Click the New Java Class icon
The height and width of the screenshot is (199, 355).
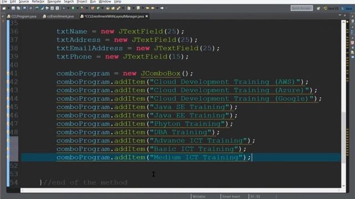[x=98, y=8]
